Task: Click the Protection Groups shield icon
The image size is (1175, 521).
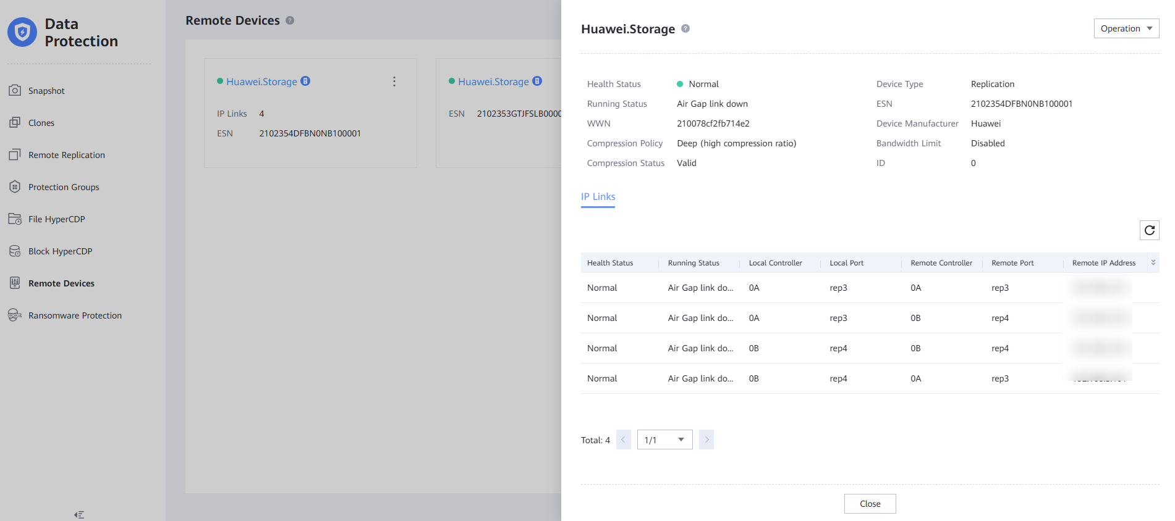Action: click(x=15, y=187)
